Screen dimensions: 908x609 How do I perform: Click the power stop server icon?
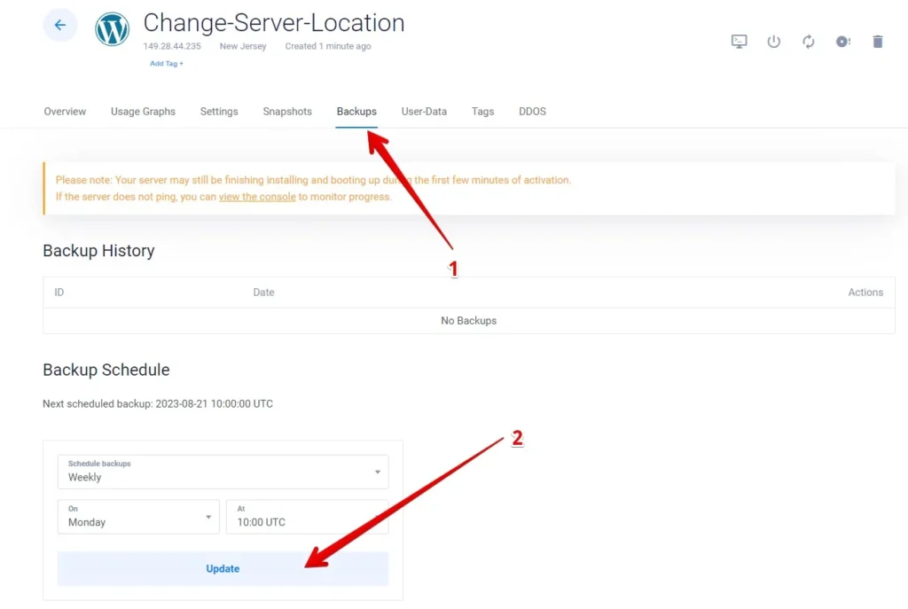pos(773,42)
